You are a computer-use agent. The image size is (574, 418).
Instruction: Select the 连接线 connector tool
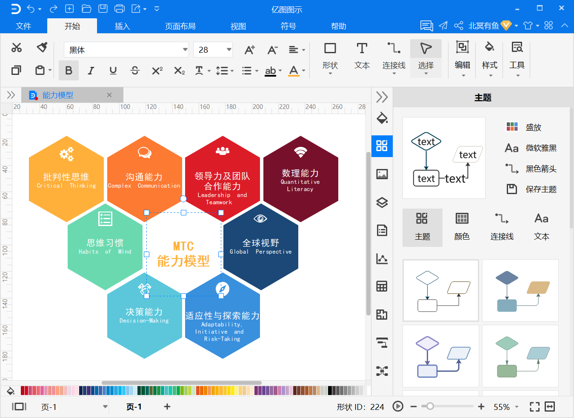[394, 58]
